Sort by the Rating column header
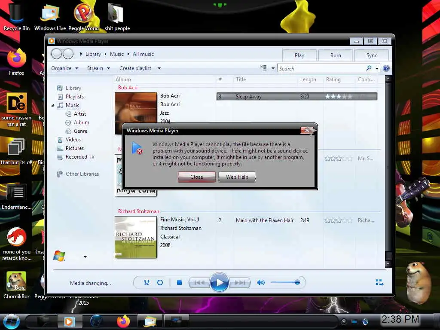Viewport: 440px width, 330px height. [333, 79]
